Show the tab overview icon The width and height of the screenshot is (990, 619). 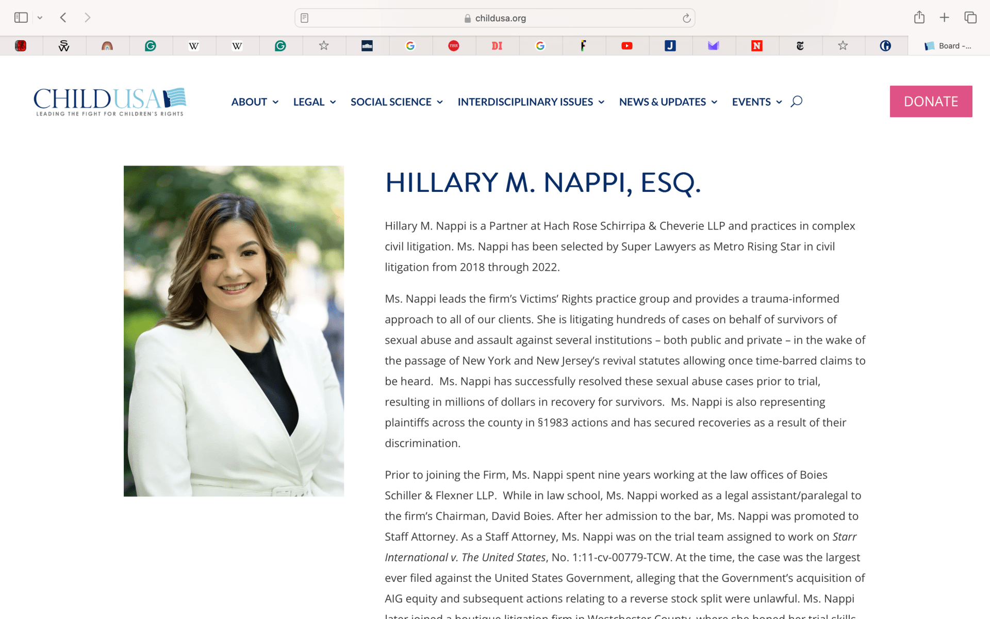click(970, 18)
